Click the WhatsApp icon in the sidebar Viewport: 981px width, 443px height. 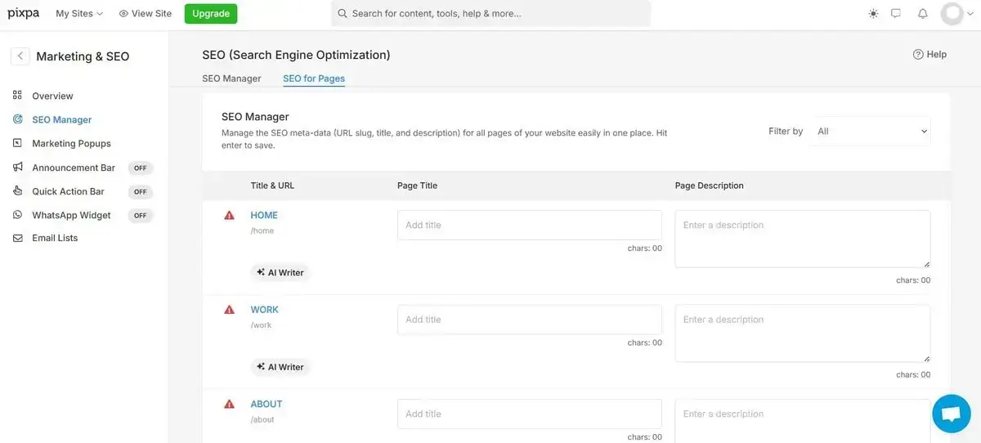(17, 215)
